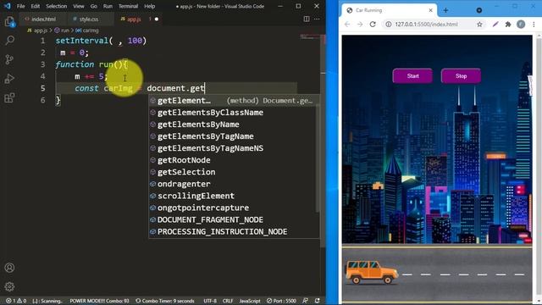
Task: Click the Port : 5500 Live Server status
Action: [281, 301]
